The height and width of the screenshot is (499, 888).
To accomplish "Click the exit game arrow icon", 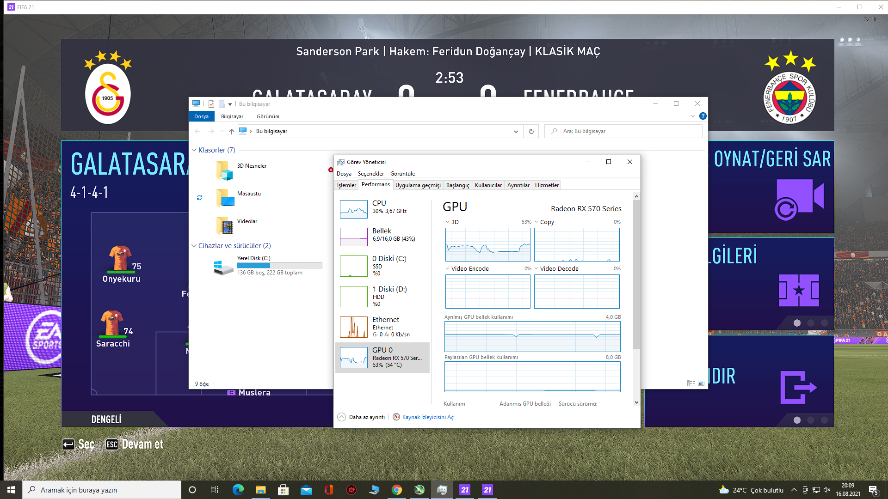I will [x=798, y=387].
